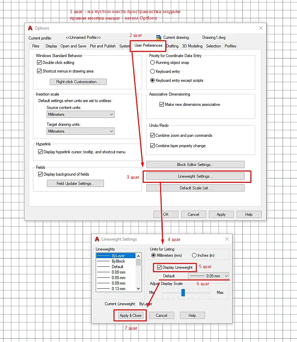Image resolution: width=297 pixels, height=342 pixels.
Task: Open the Selection tab
Action: (213, 46)
